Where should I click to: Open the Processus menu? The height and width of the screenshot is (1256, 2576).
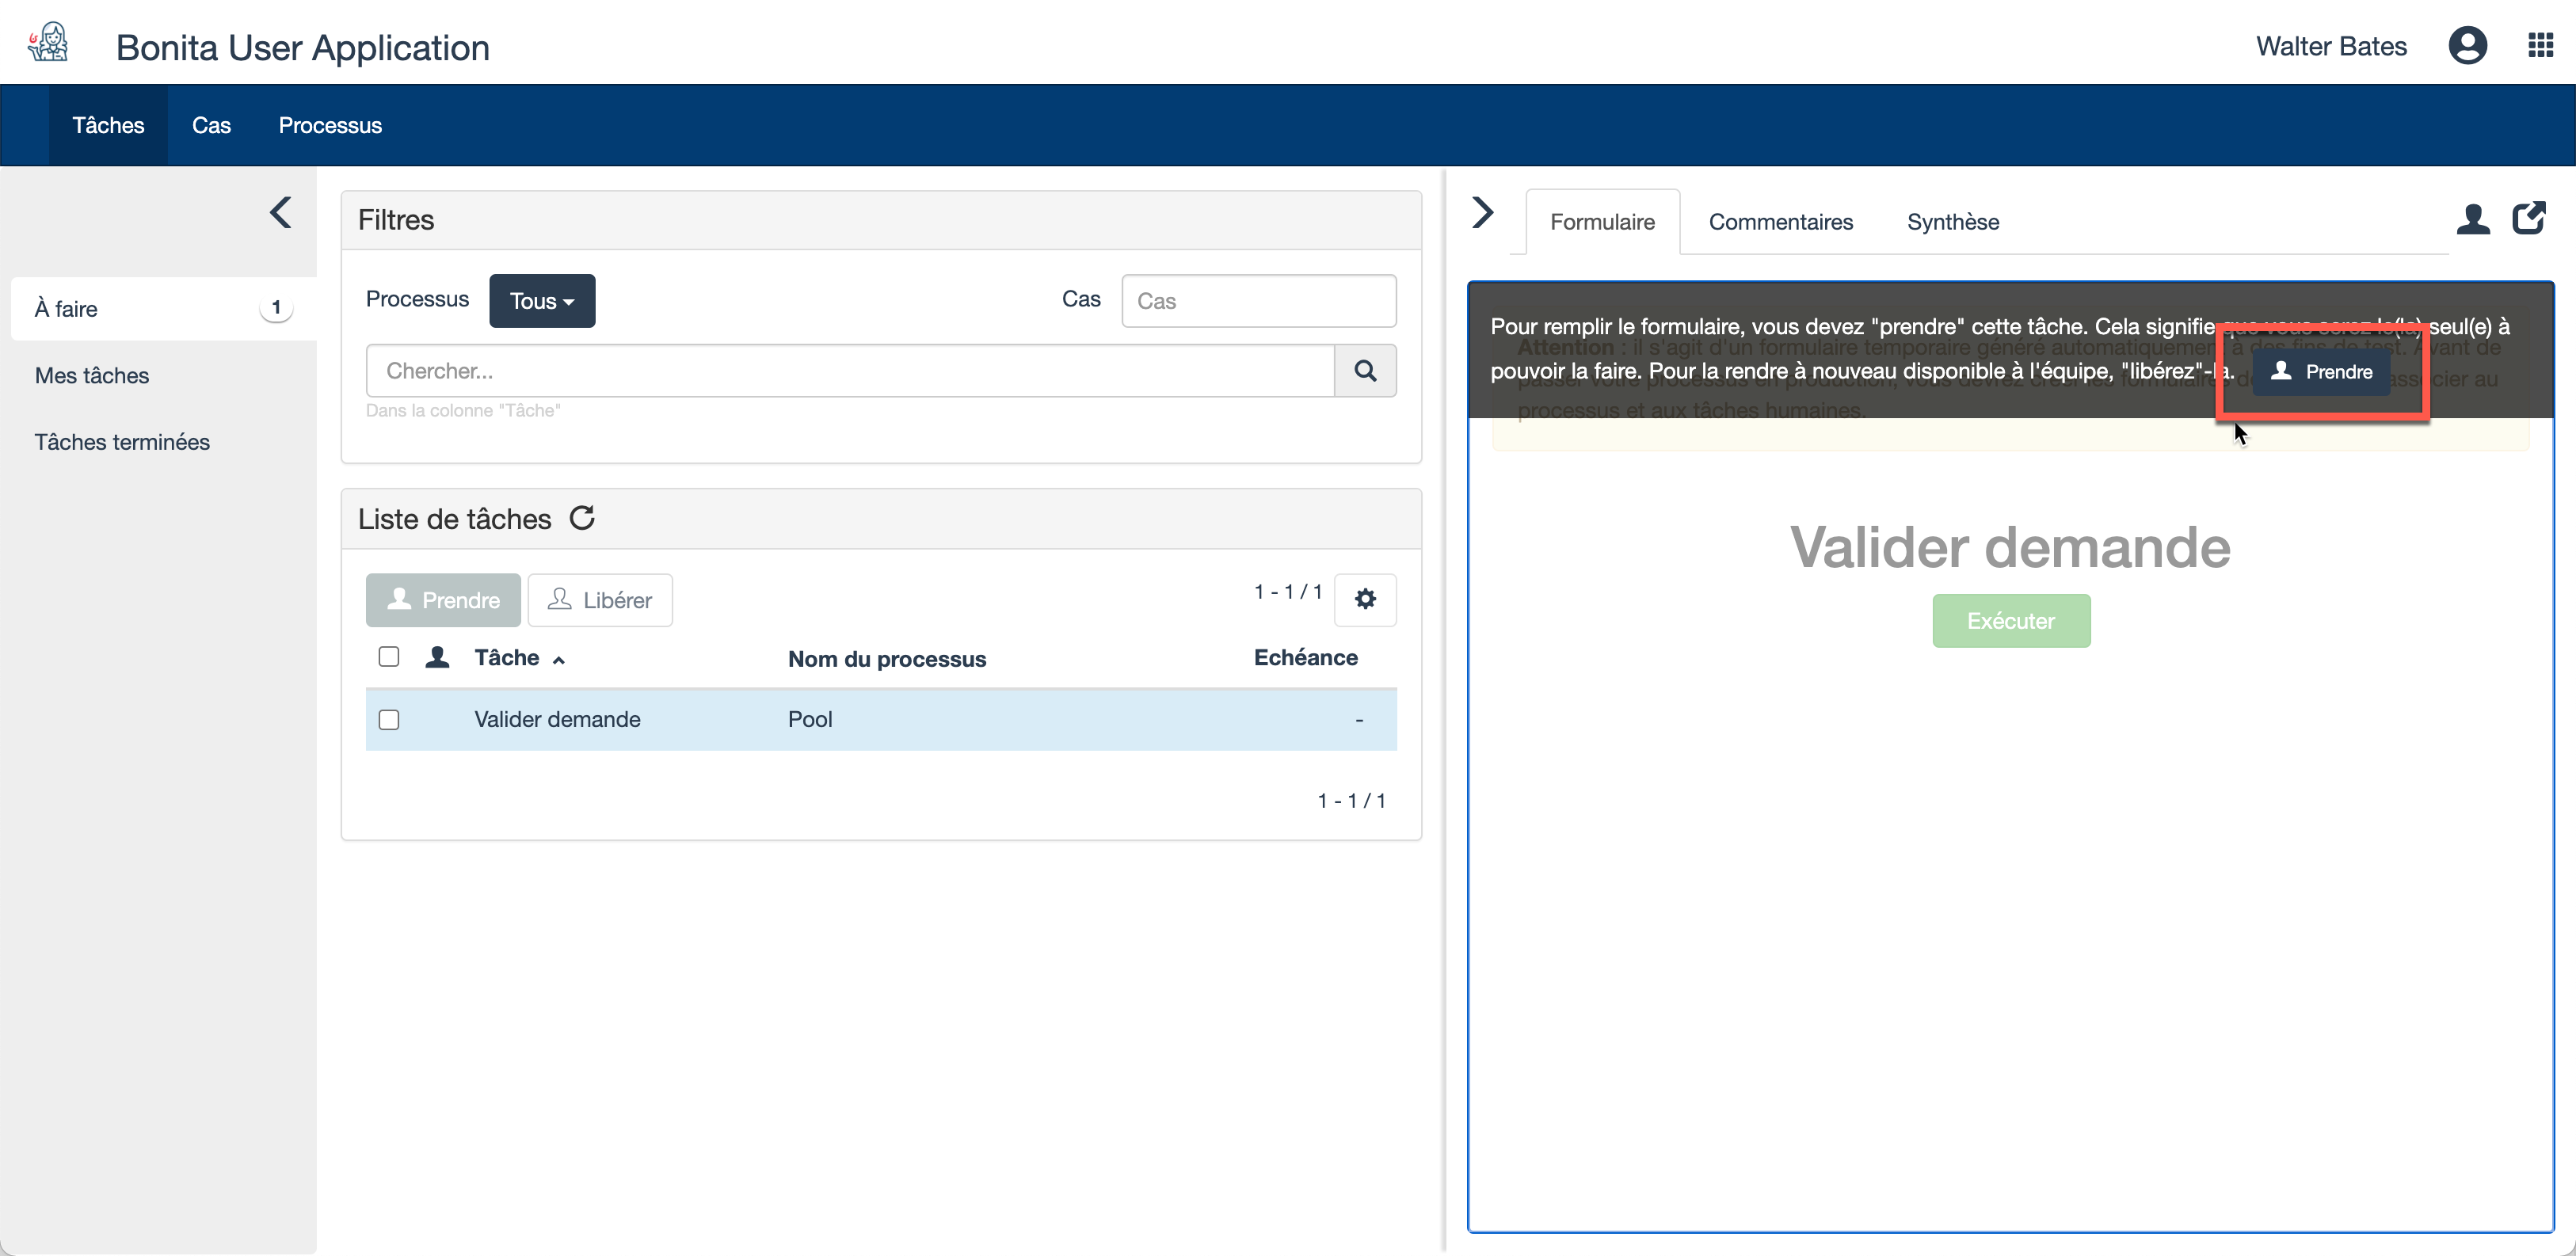[330, 125]
